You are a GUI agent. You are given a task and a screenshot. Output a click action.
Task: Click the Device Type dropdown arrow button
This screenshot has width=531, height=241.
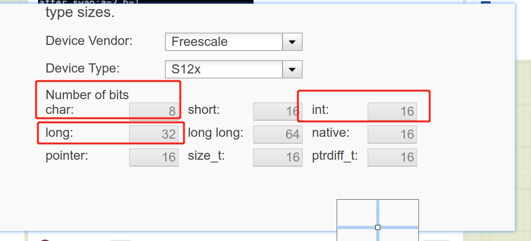[x=292, y=70]
